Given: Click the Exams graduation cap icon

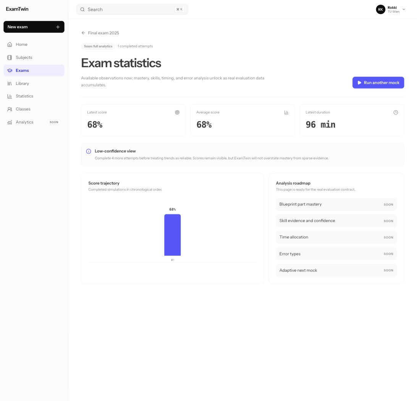Looking at the screenshot, I should click(10, 71).
